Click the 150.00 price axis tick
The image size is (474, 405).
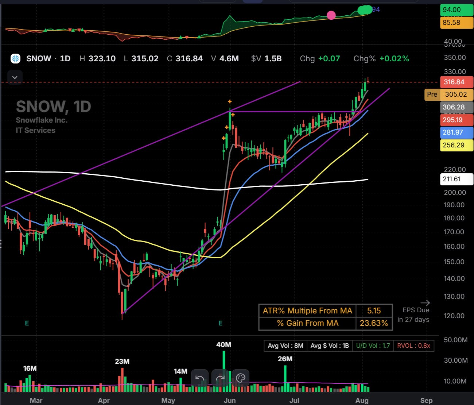[x=455, y=262]
